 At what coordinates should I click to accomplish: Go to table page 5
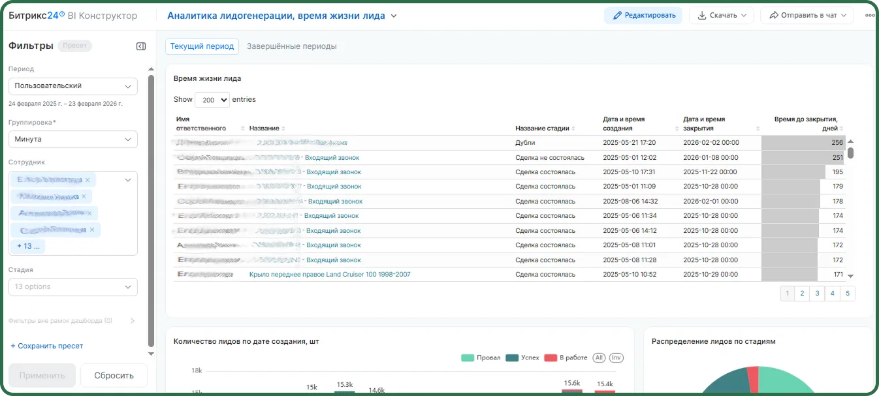(x=848, y=294)
